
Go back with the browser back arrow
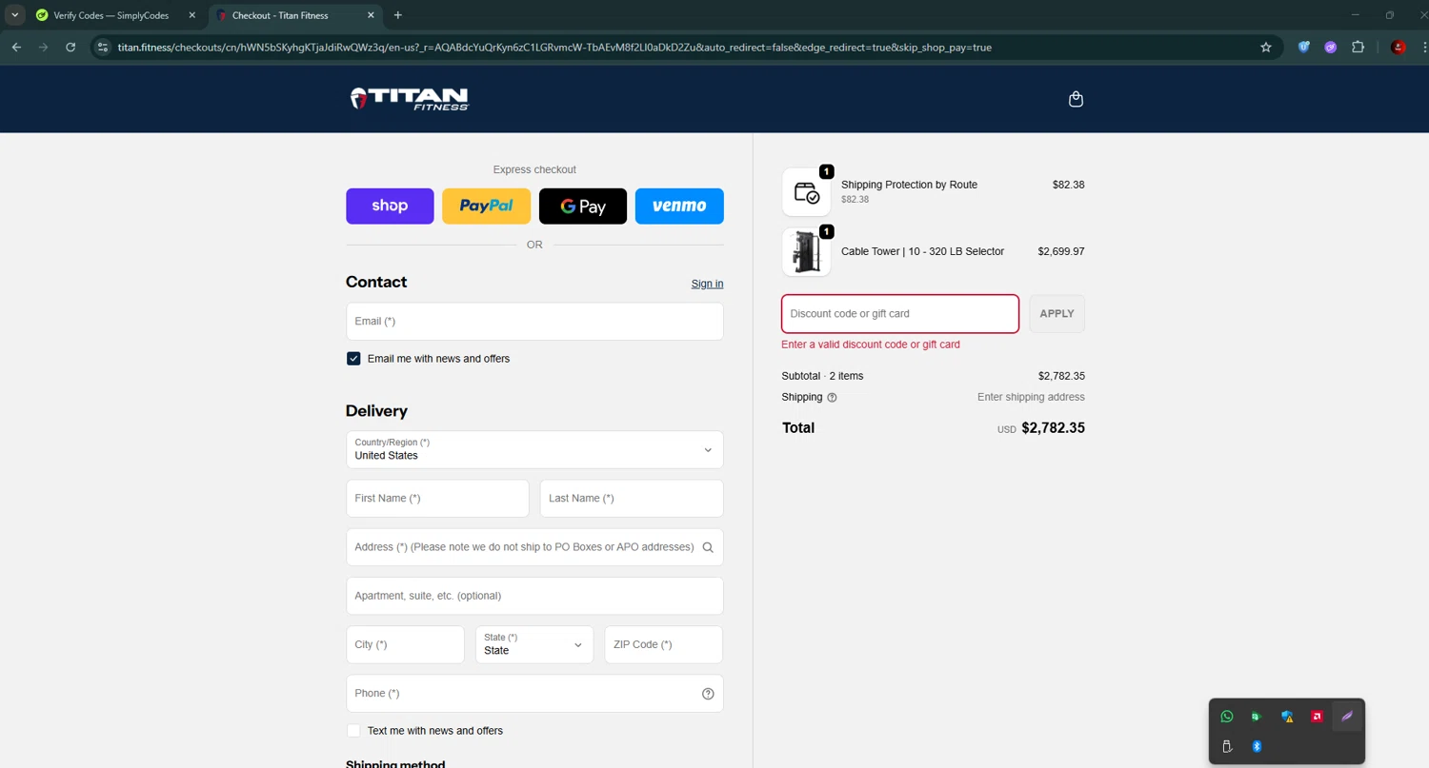pyautogui.click(x=16, y=47)
